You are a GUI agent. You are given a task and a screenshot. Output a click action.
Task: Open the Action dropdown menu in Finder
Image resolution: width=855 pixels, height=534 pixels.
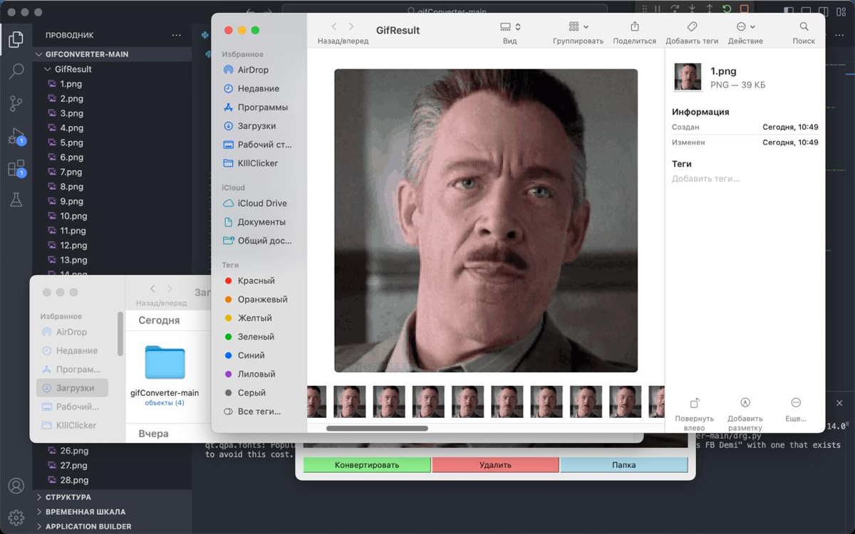tap(745, 27)
